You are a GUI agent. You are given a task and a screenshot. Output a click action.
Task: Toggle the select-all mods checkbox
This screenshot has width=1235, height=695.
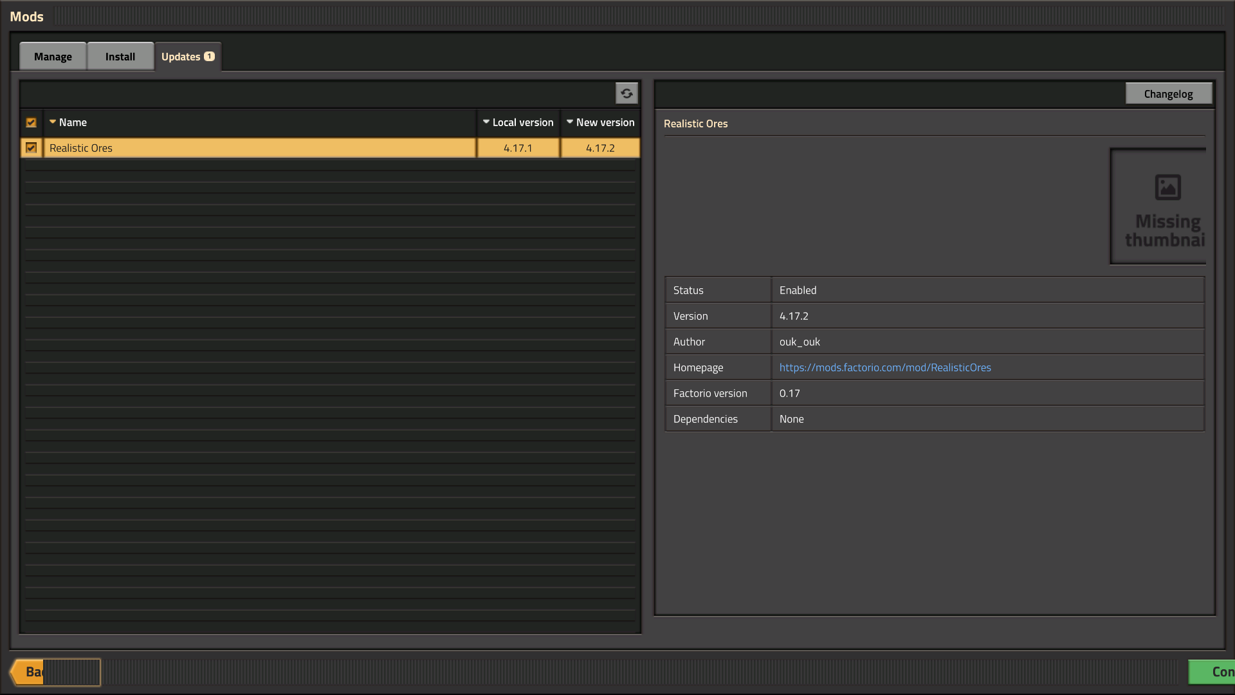[x=32, y=122]
